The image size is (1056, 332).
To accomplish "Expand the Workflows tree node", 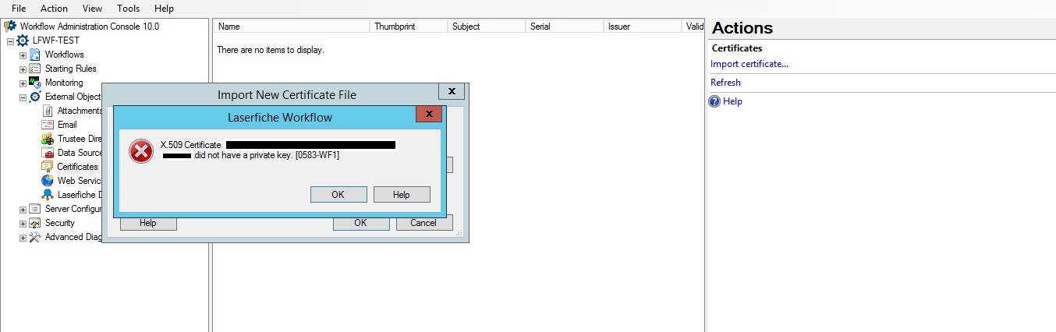I will tap(23, 55).
